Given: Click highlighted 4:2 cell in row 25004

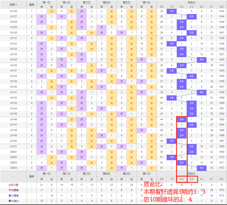Looking at the screenshot, I should pos(202,168).
